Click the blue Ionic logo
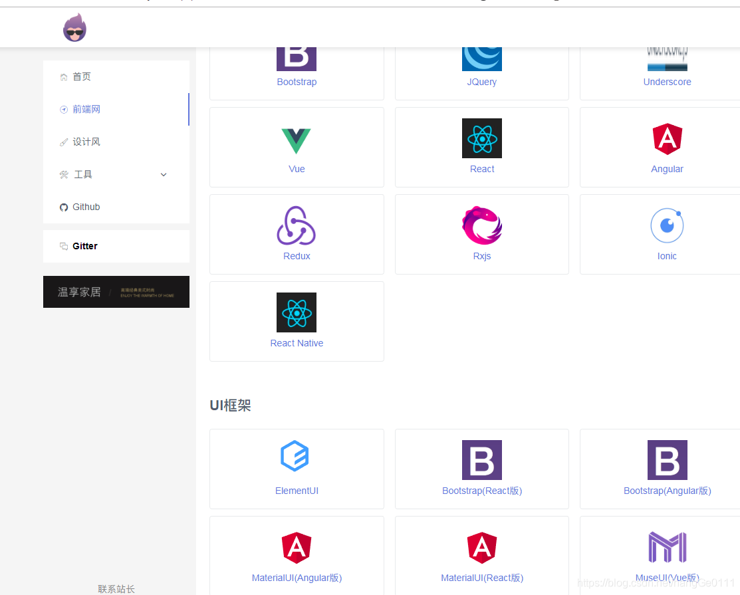The height and width of the screenshot is (595, 740). click(667, 225)
